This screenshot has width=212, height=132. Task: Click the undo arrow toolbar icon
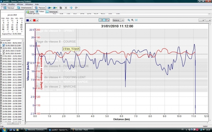pyautogui.click(x=71, y=8)
